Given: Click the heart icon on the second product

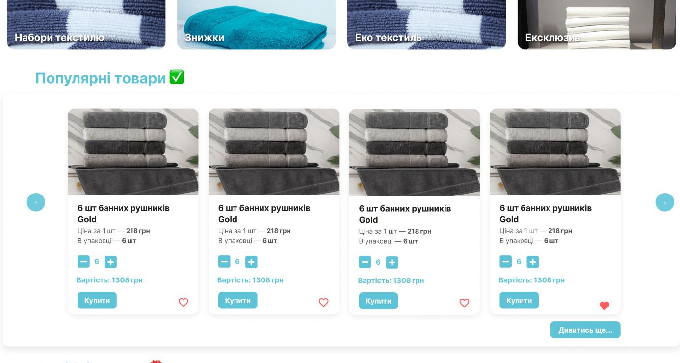Looking at the screenshot, I should click(x=323, y=303).
